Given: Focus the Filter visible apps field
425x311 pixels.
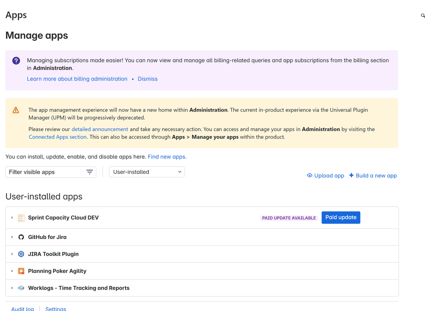Looking at the screenshot, I should (51, 172).
